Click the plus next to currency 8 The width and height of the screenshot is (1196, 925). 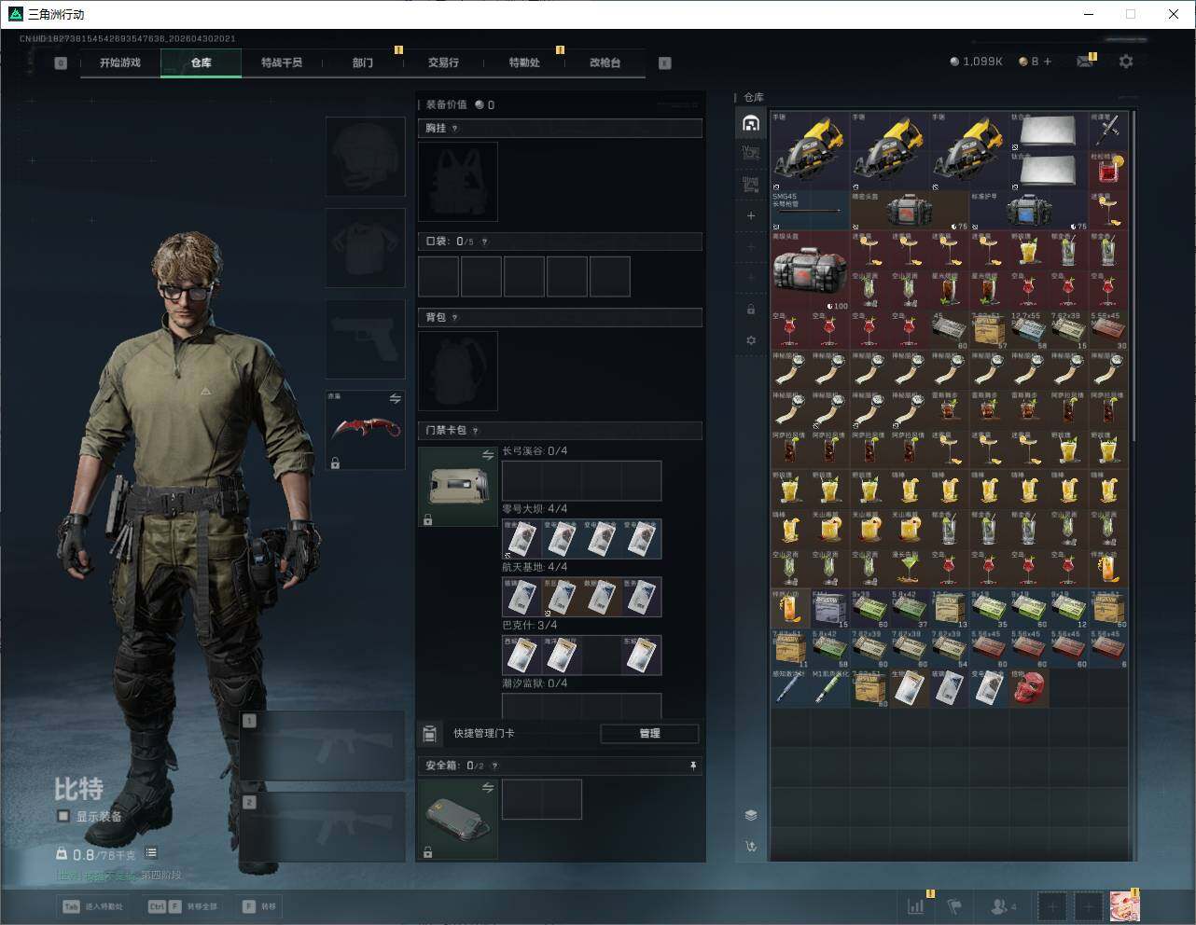click(x=1048, y=62)
